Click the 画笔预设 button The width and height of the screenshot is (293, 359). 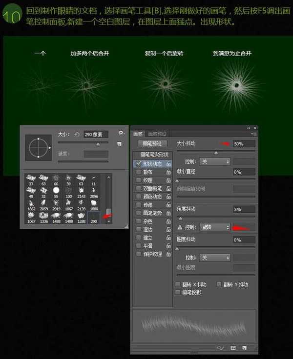tap(152, 144)
